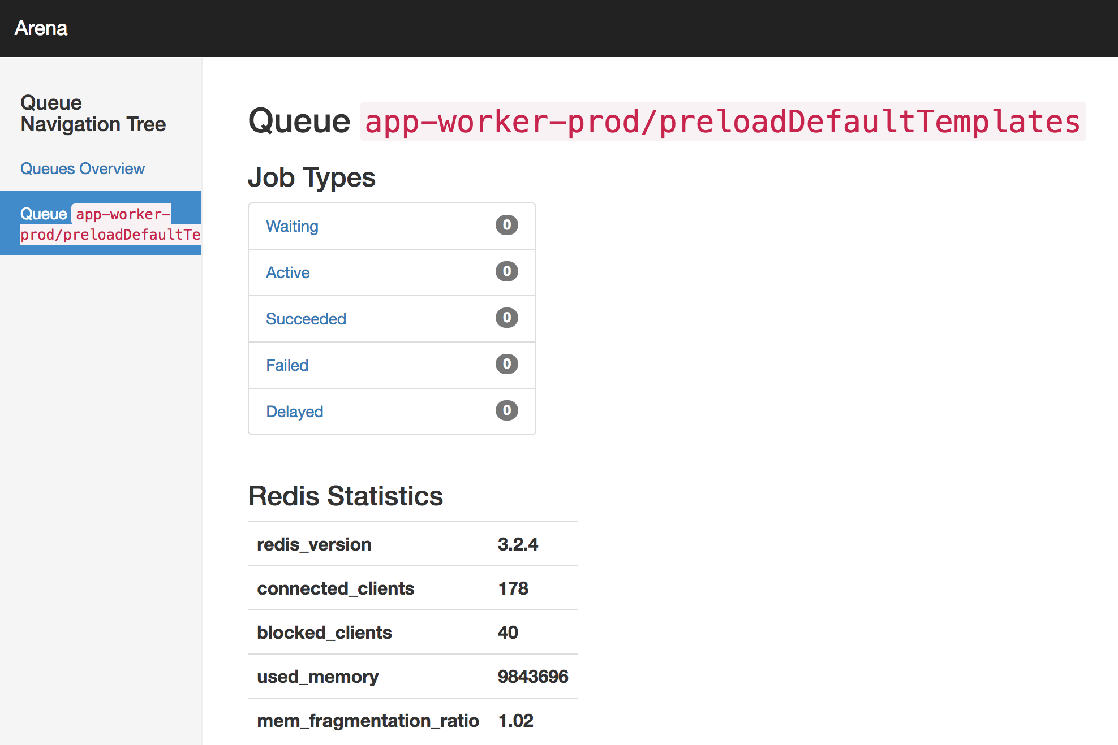The height and width of the screenshot is (745, 1118).
Task: Click the redis version value 3.2.4
Action: (x=518, y=544)
